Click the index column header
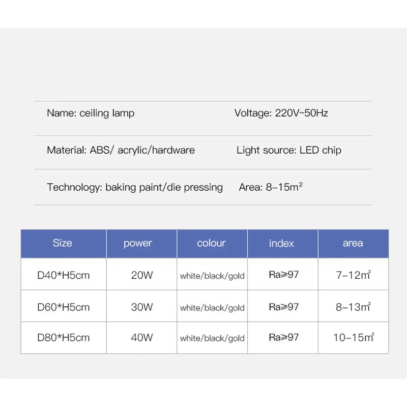This screenshot has height=407, width=407. 281,243
